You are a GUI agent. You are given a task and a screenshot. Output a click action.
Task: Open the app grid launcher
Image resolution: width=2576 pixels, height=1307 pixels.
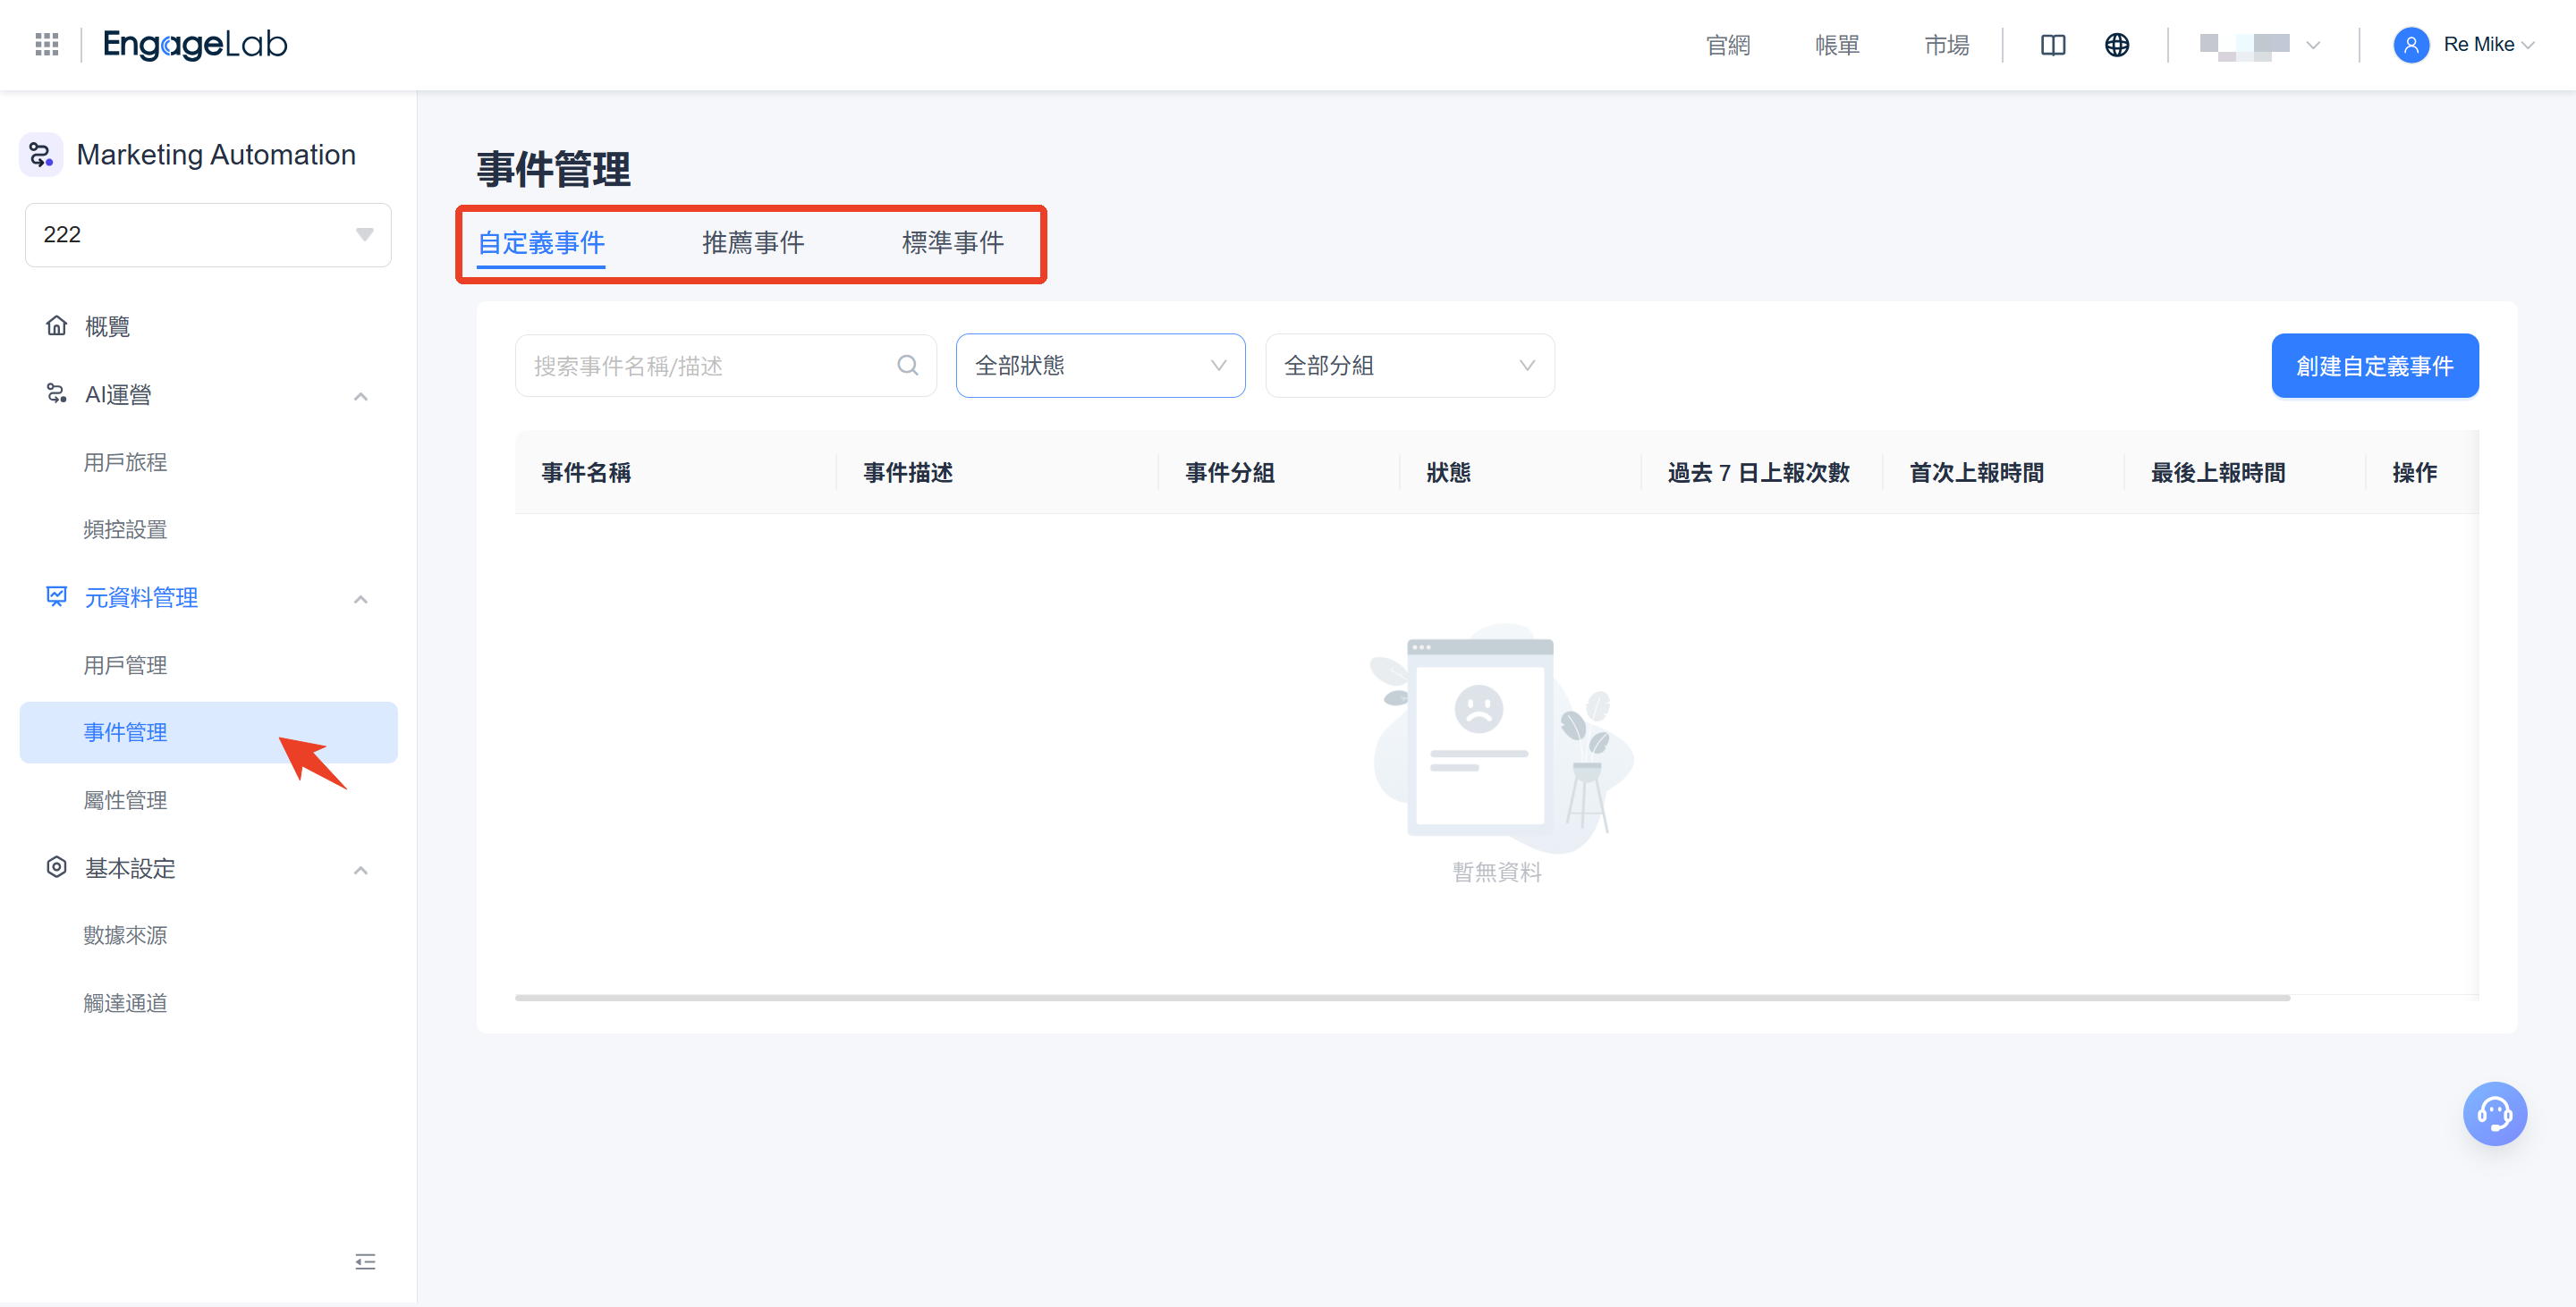click(x=46, y=44)
